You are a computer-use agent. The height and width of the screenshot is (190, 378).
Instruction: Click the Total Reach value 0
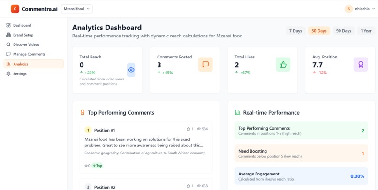(x=82, y=65)
